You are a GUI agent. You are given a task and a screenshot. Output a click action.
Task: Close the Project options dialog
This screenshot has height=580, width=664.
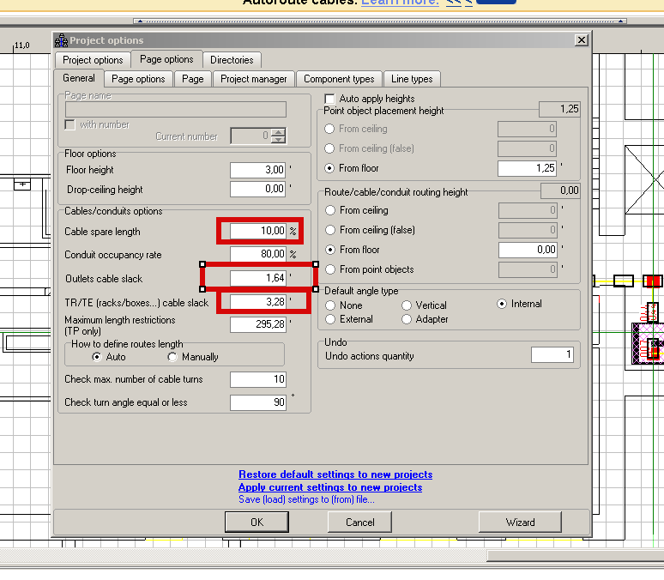coord(582,40)
